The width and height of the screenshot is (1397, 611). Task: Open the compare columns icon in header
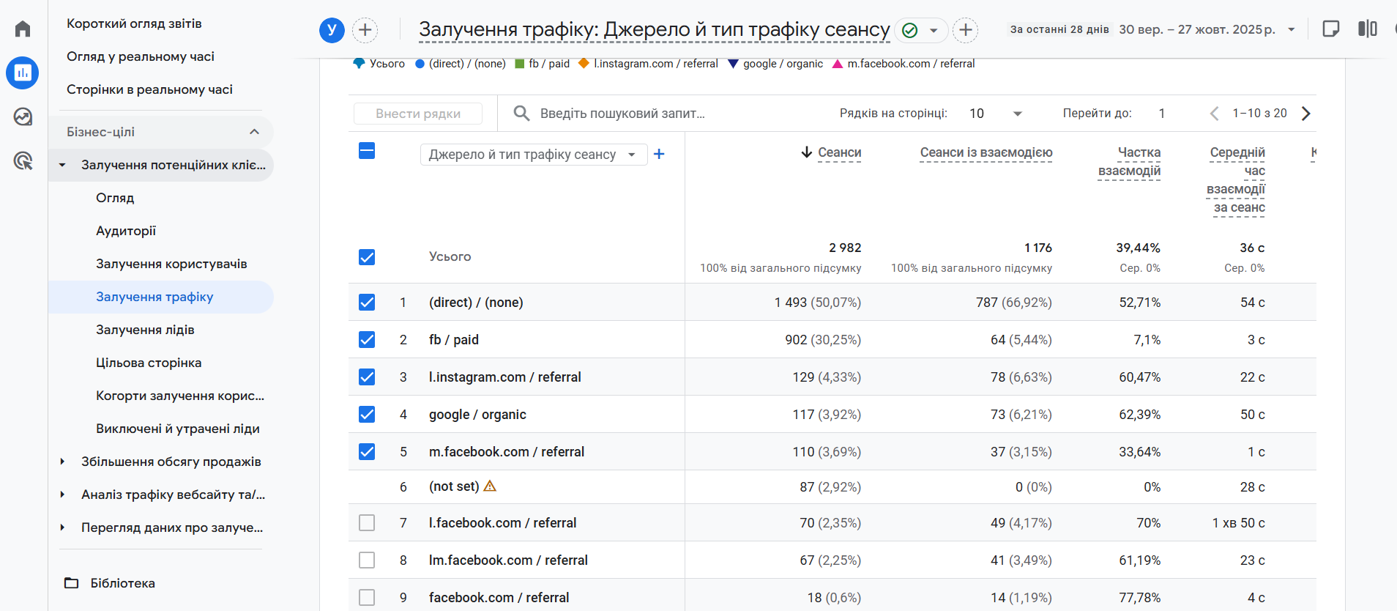click(1367, 29)
